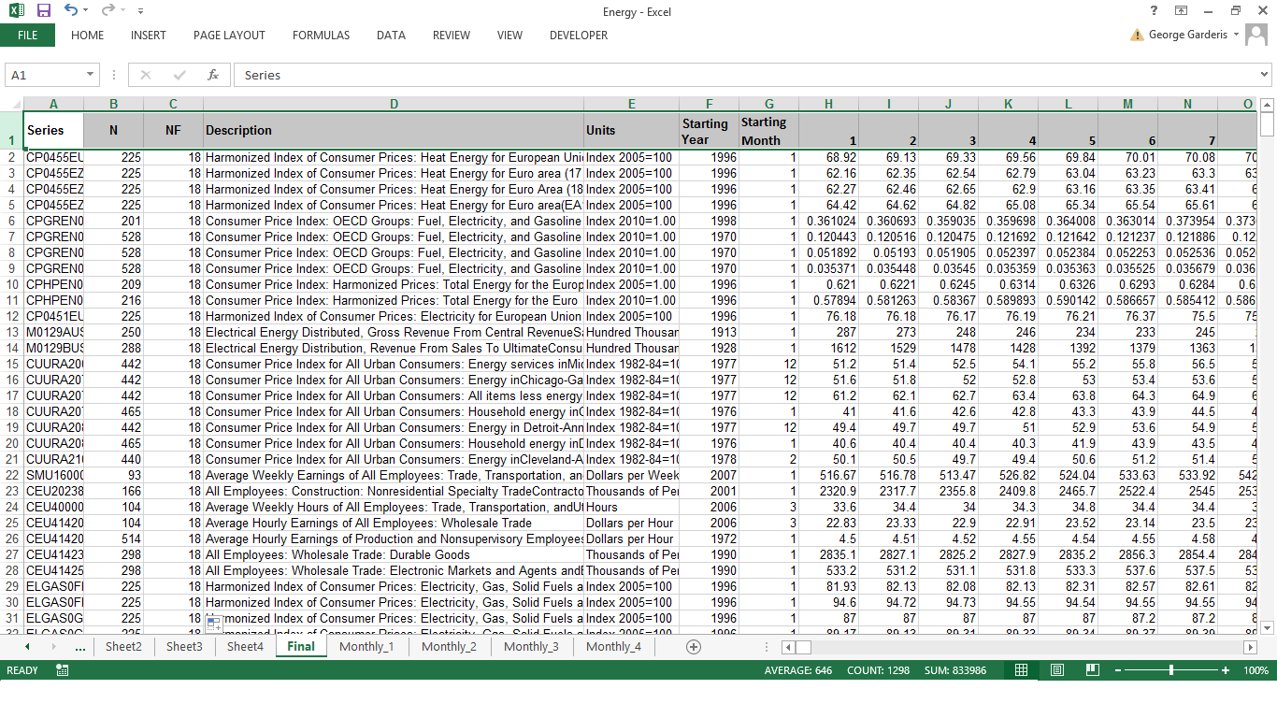Viewport: 1277px width, 718px height.
Task: Click the Excel Help question mark icon
Action: point(1154,11)
